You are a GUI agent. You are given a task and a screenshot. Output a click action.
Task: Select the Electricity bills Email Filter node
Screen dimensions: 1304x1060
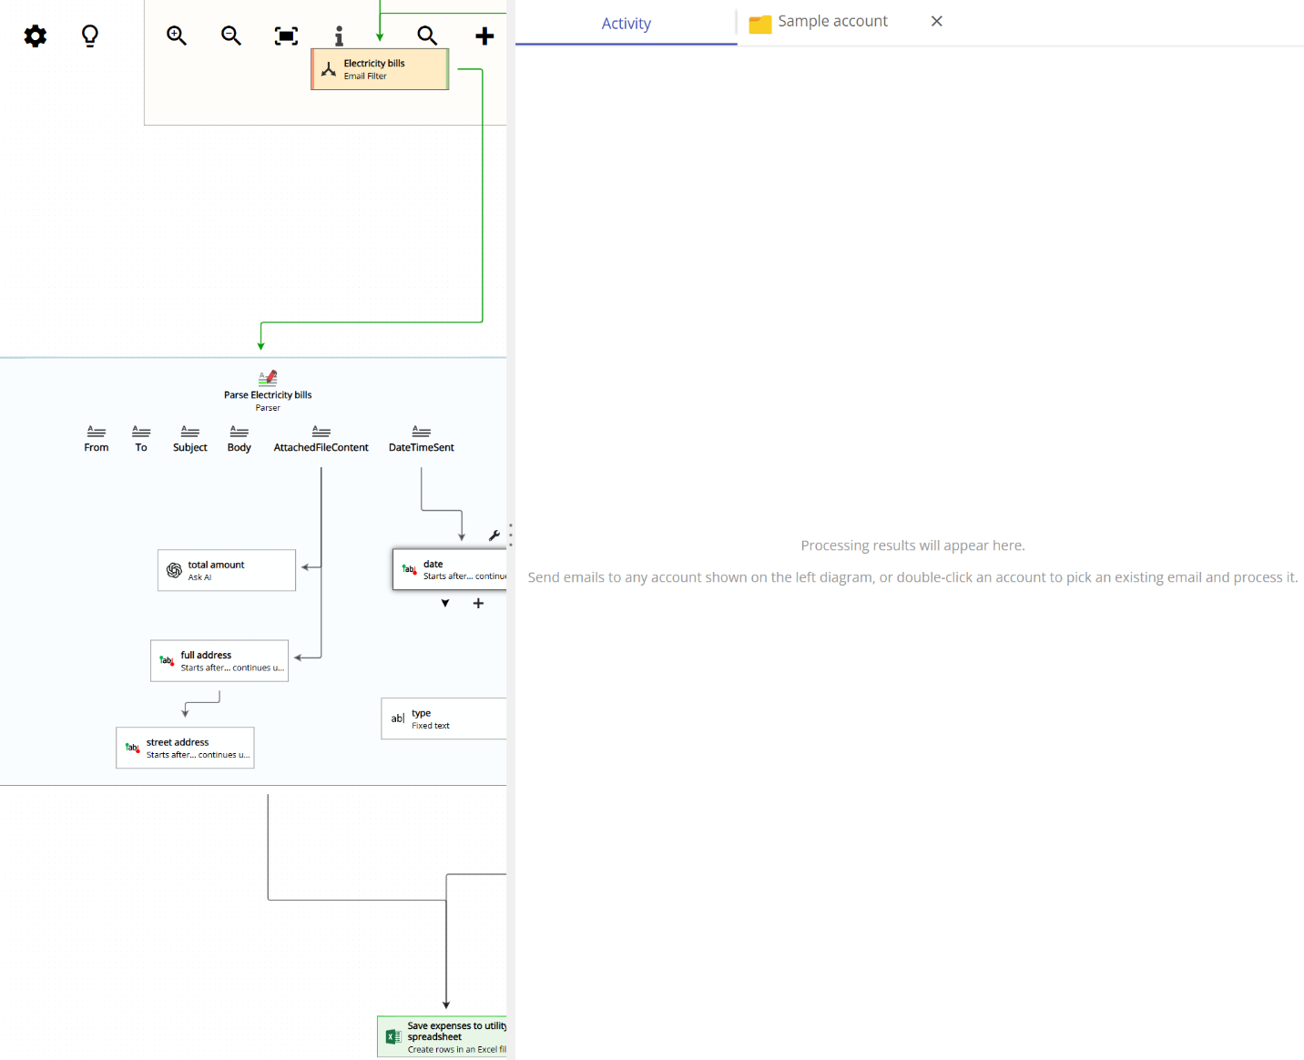(379, 68)
